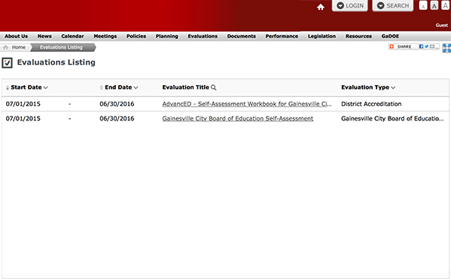Open the SEARCH dropdown panel

392,6
